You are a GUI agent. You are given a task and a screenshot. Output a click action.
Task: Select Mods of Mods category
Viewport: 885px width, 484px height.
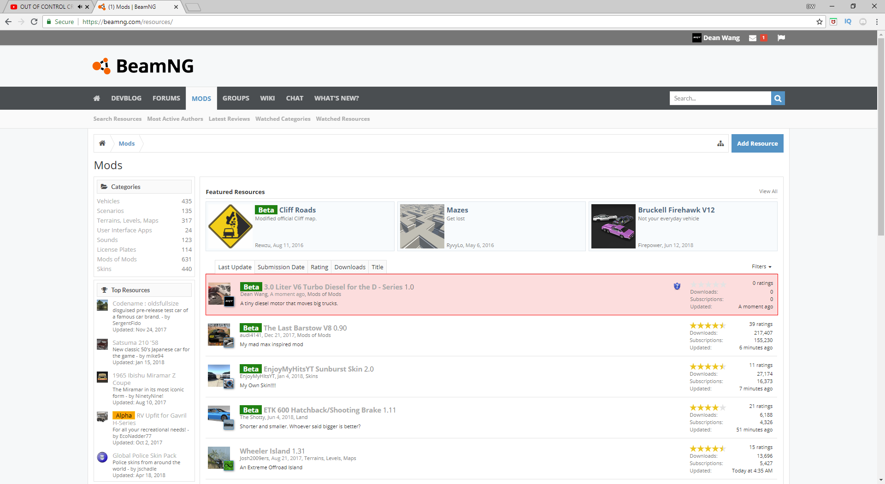click(117, 259)
